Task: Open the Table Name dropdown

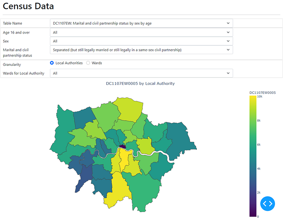Action: pos(141,23)
